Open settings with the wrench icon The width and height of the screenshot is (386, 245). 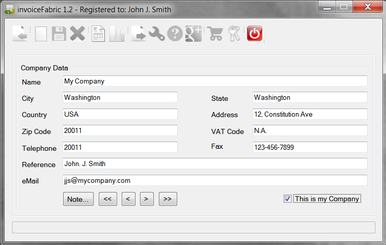157,34
